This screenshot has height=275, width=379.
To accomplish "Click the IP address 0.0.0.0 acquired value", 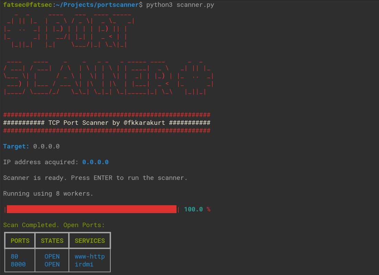I will coord(95,162).
